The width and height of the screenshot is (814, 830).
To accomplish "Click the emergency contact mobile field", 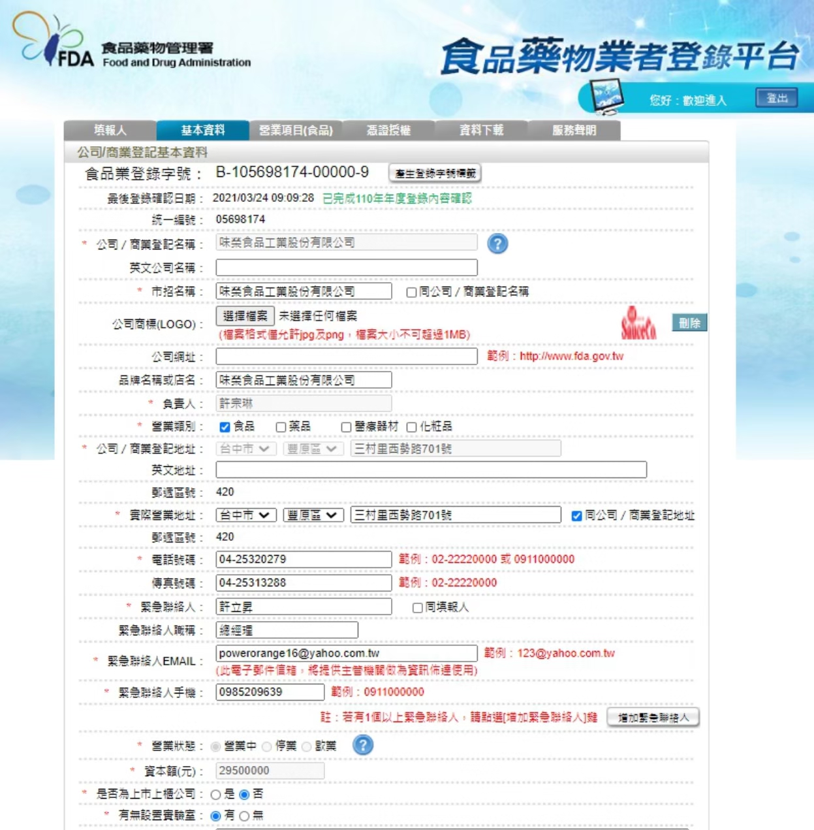I will point(270,692).
